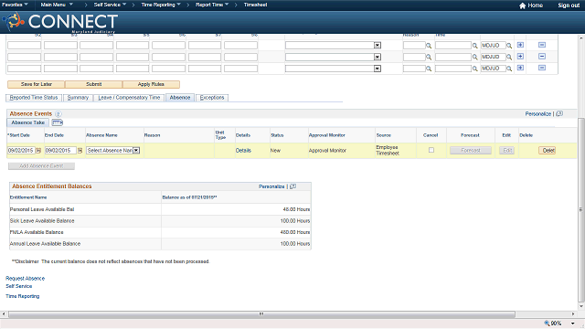The width and height of the screenshot is (585, 329).
Task: Expand the Select Absence Name dropdown
Action: tap(136, 150)
